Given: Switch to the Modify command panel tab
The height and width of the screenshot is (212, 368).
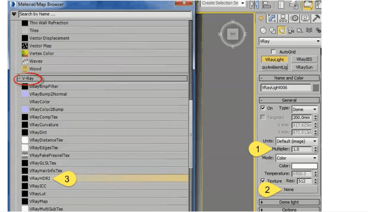Looking at the screenshot, I should pyautogui.click(x=272, y=18).
